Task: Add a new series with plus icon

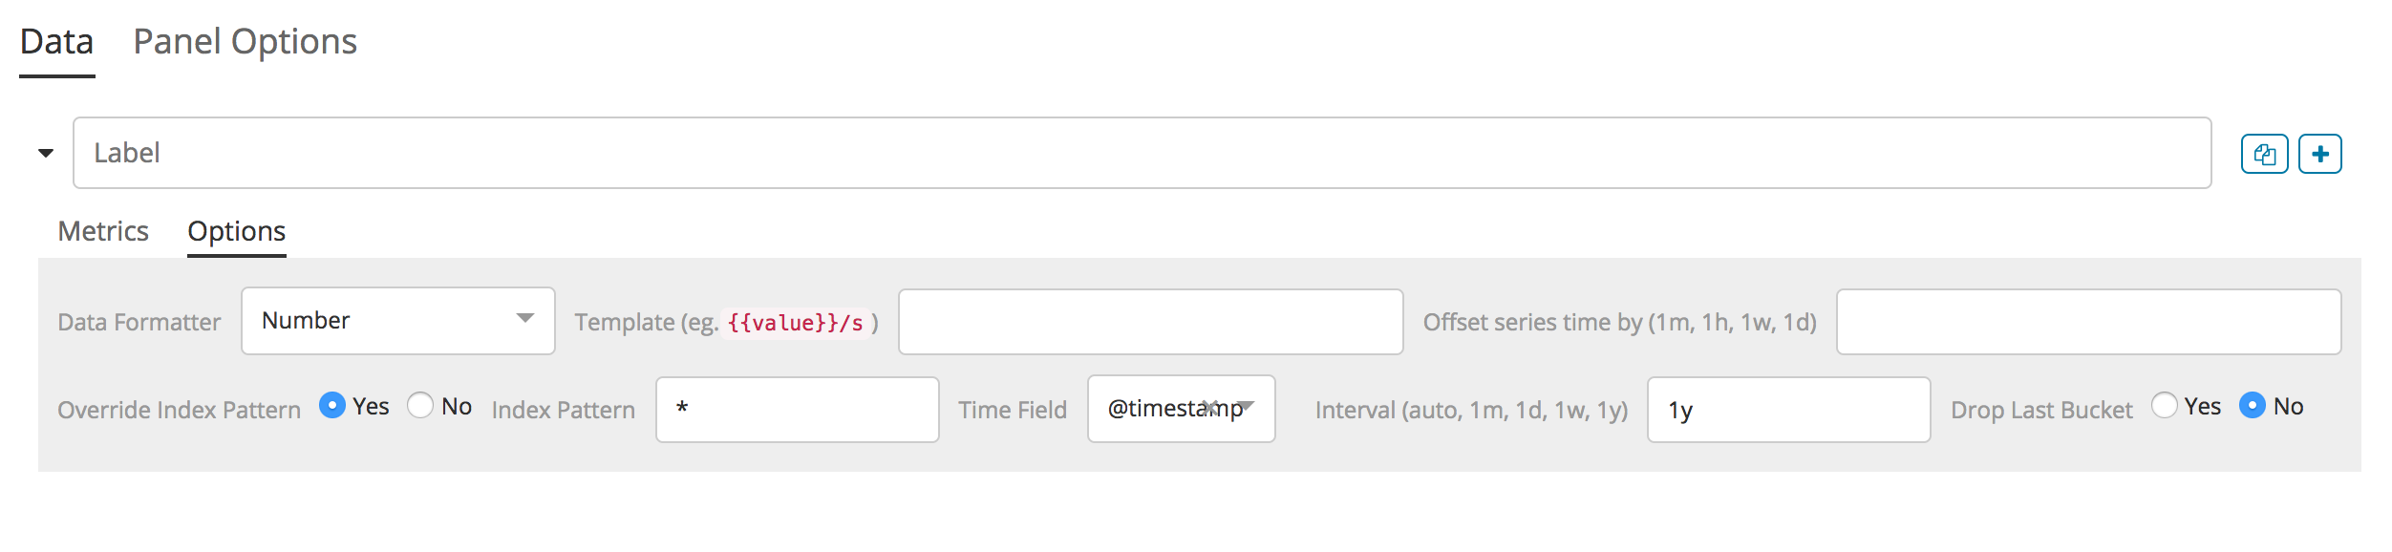Action: pos(2319,154)
